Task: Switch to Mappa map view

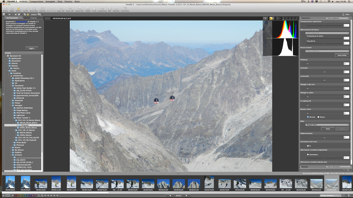Action: pyautogui.click(x=12, y=9)
